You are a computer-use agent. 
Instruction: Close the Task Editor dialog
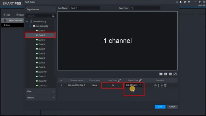pyautogui.click(x=177, y=2)
